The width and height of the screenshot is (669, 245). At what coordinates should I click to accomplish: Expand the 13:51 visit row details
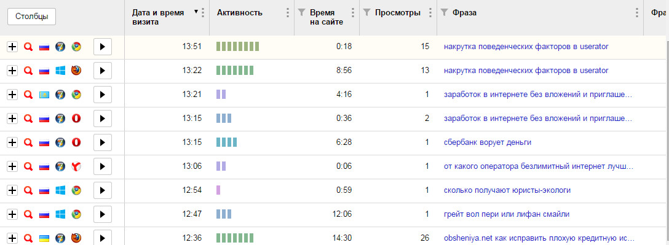[x=12, y=47]
